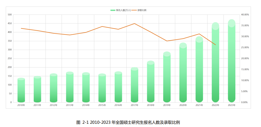
Task: Click the 500 left axis label
Action: (10, 15)
